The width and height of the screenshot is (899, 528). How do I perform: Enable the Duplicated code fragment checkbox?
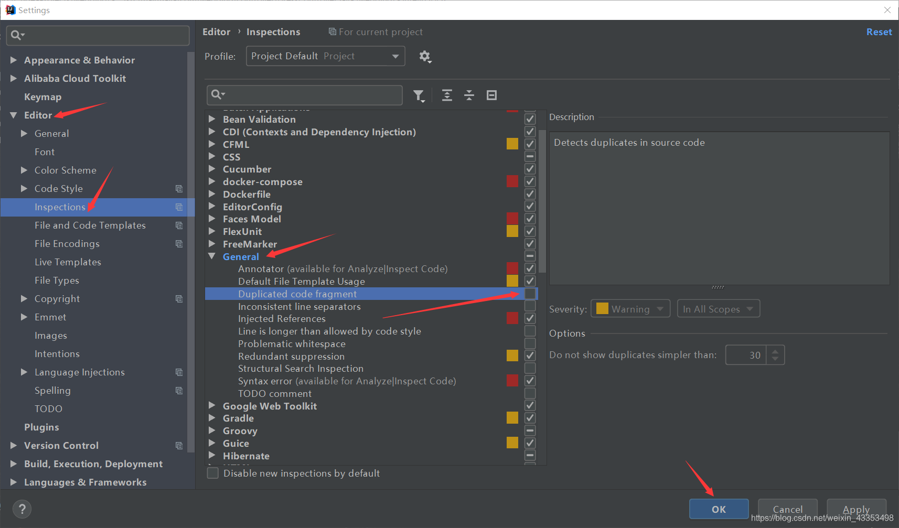click(530, 294)
